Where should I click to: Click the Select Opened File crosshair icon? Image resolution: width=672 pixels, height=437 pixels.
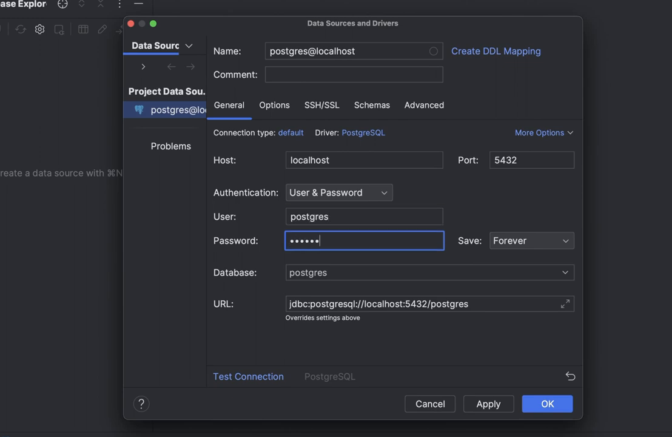[62, 4]
